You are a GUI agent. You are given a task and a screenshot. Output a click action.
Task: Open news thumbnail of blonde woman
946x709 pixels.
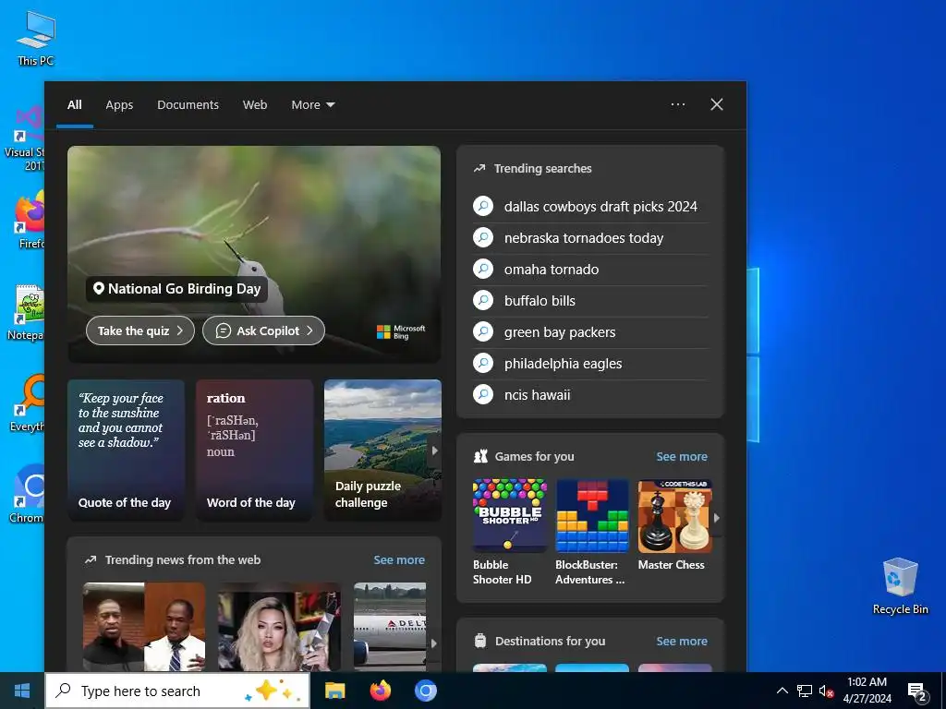coord(279,627)
